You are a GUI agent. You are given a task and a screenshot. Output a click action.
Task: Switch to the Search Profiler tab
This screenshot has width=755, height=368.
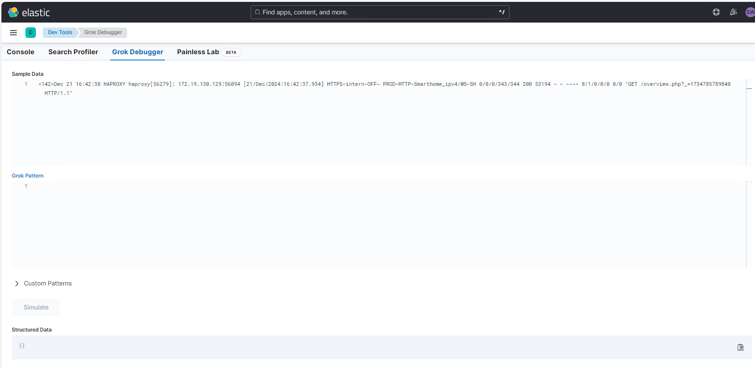pyautogui.click(x=73, y=52)
